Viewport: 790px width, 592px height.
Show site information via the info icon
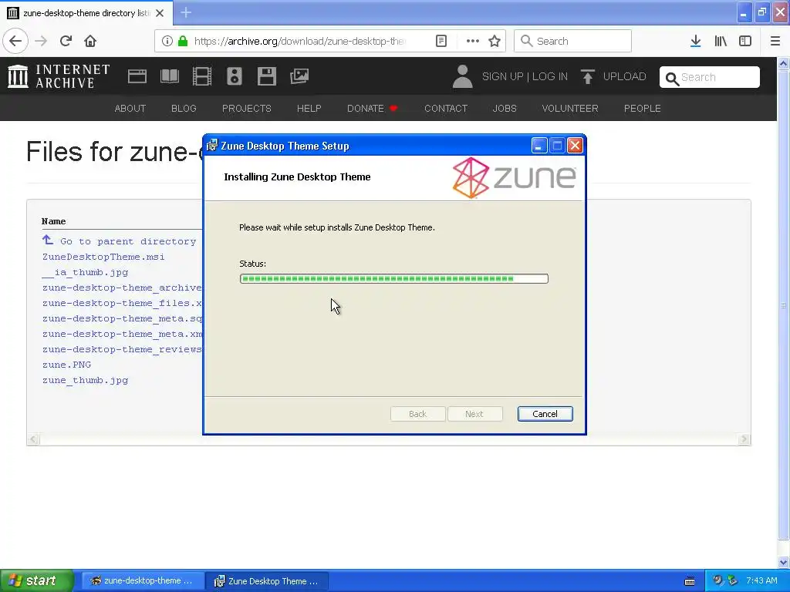point(167,41)
